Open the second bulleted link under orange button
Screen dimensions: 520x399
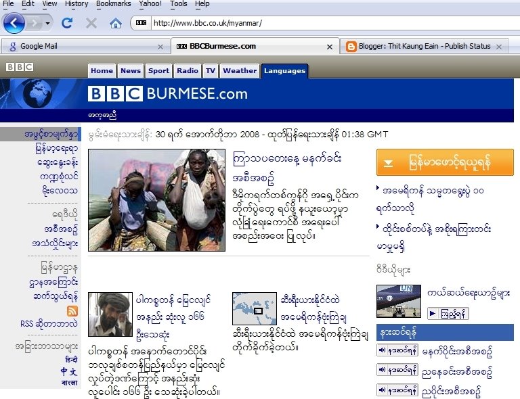[x=434, y=237]
